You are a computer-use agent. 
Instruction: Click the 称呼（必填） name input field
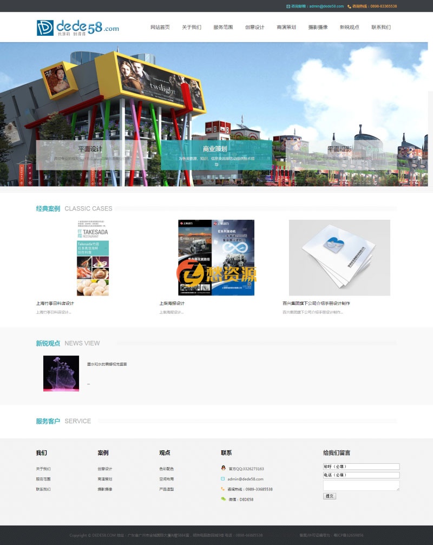click(x=361, y=467)
